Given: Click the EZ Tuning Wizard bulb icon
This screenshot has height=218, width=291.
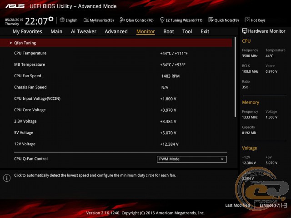Looking at the screenshot, I should [x=162, y=20].
